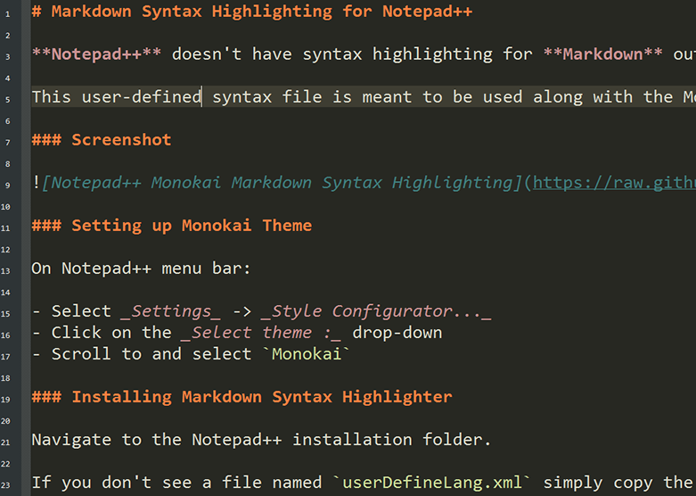Click line number 13 in the margin

(x=5, y=271)
